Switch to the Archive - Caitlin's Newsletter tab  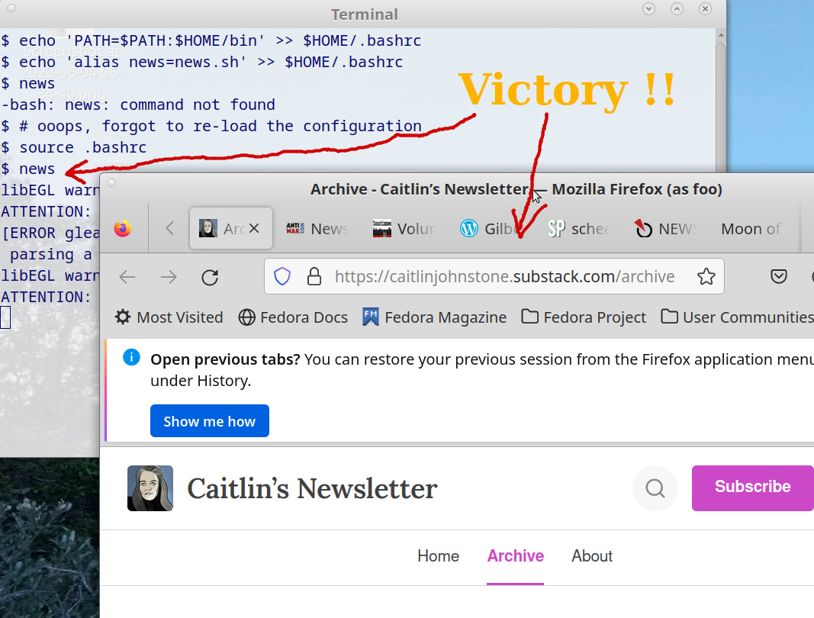pyautogui.click(x=231, y=228)
